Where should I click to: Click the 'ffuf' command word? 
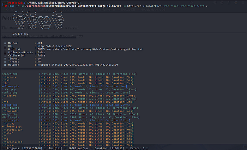point(11,6)
